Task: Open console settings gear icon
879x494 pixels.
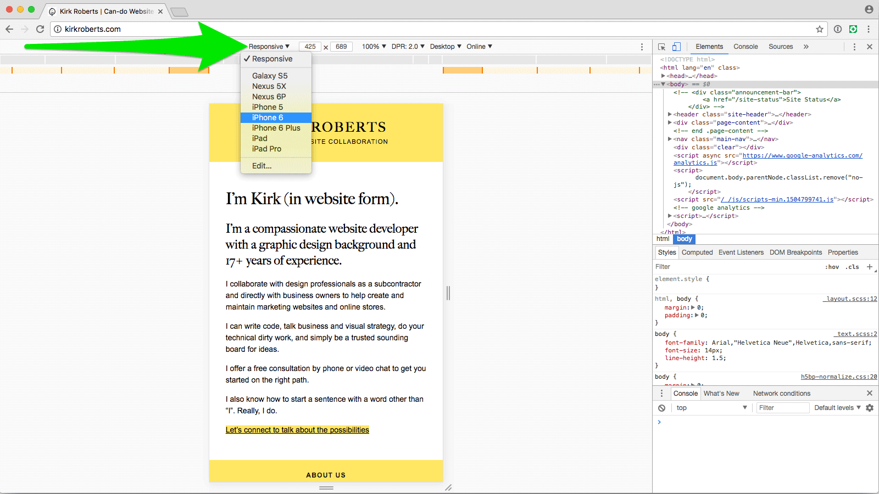Action: pos(870,408)
